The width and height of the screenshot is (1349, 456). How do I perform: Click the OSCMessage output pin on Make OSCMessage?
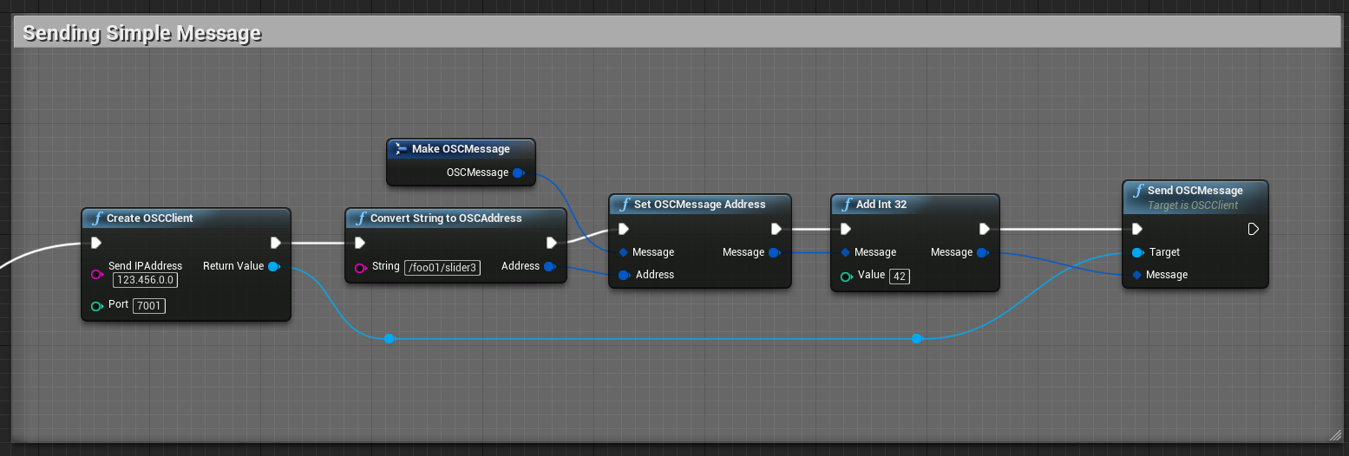point(519,173)
